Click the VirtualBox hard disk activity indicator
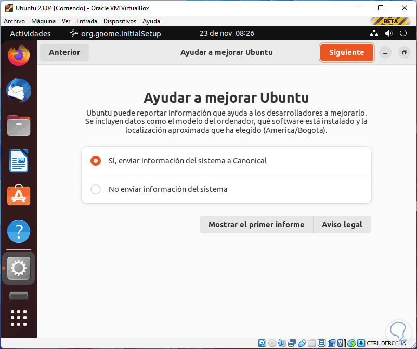The image size is (417, 349). point(262,343)
